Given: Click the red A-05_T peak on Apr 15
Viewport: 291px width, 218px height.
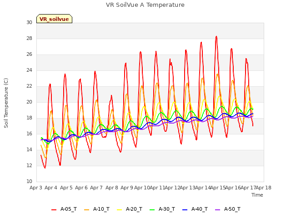Looking at the screenshot, I should (x=216, y=37).
